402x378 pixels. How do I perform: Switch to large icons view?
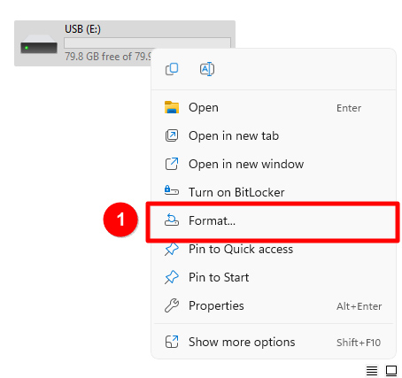tap(391, 370)
